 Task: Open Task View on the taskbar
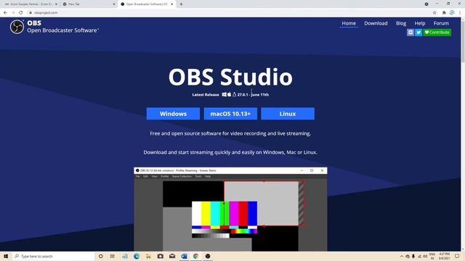click(x=113, y=256)
